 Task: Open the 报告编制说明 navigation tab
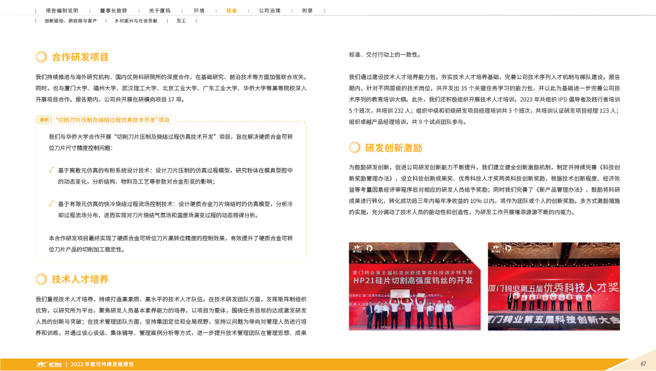tap(62, 11)
